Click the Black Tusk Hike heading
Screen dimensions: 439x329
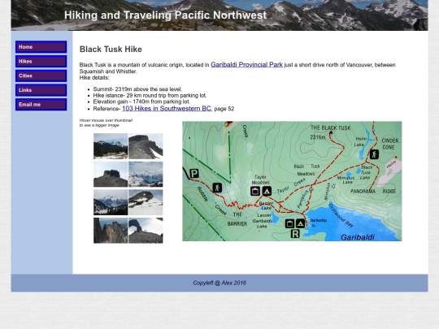(x=111, y=50)
